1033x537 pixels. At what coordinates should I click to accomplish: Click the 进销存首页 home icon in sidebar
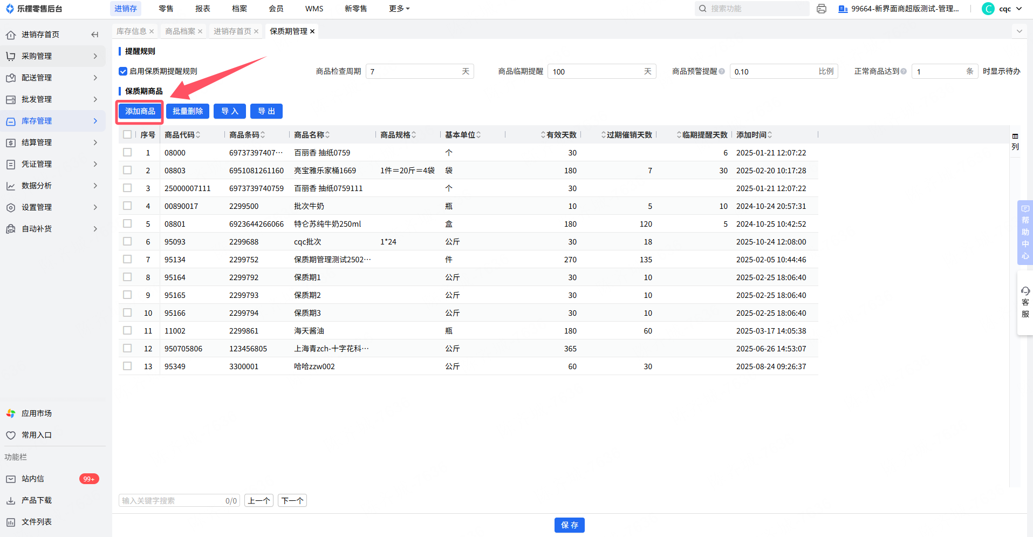[11, 35]
